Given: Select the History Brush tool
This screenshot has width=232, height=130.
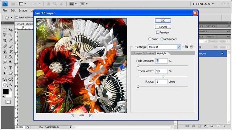Looking at the screenshot, I should (x=11, y=52).
